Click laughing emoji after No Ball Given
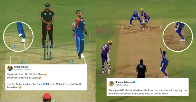The width and height of the screenshot is (196, 102). point(40,78)
